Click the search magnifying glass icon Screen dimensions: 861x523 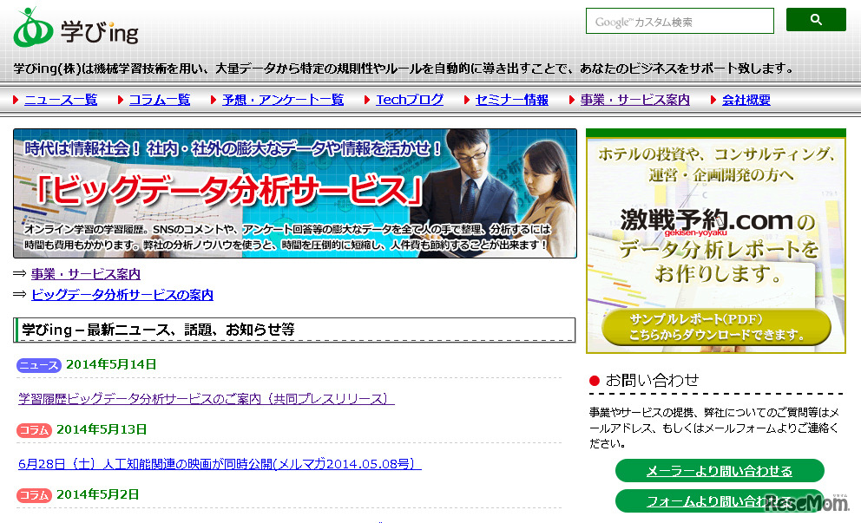tap(814, 18)
